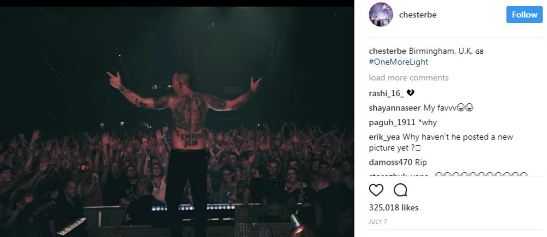Open shayannaseer commenter profile
Image resolution: width=547 pixels, height=237 pixels.
click(395, 108)
